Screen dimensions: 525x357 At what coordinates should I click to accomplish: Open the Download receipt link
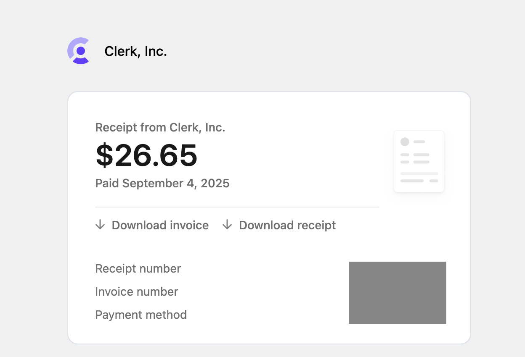(279, 225)
